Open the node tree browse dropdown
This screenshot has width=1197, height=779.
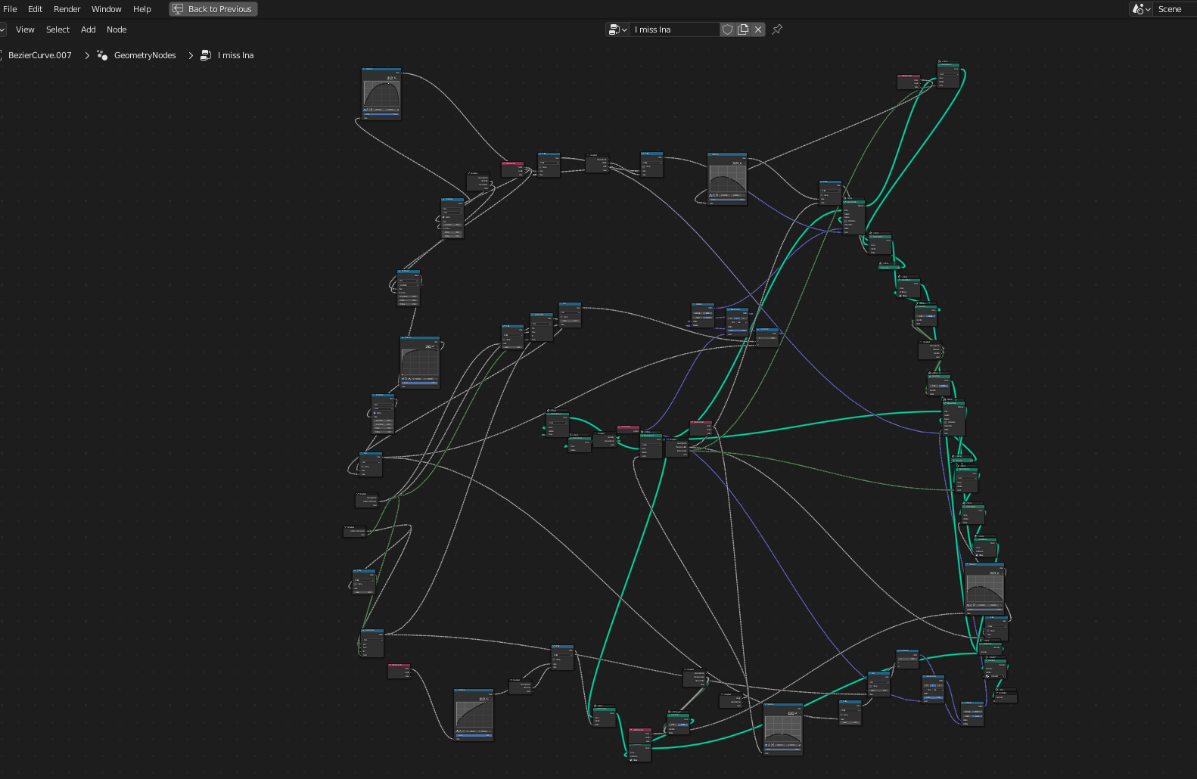(617, 29)
